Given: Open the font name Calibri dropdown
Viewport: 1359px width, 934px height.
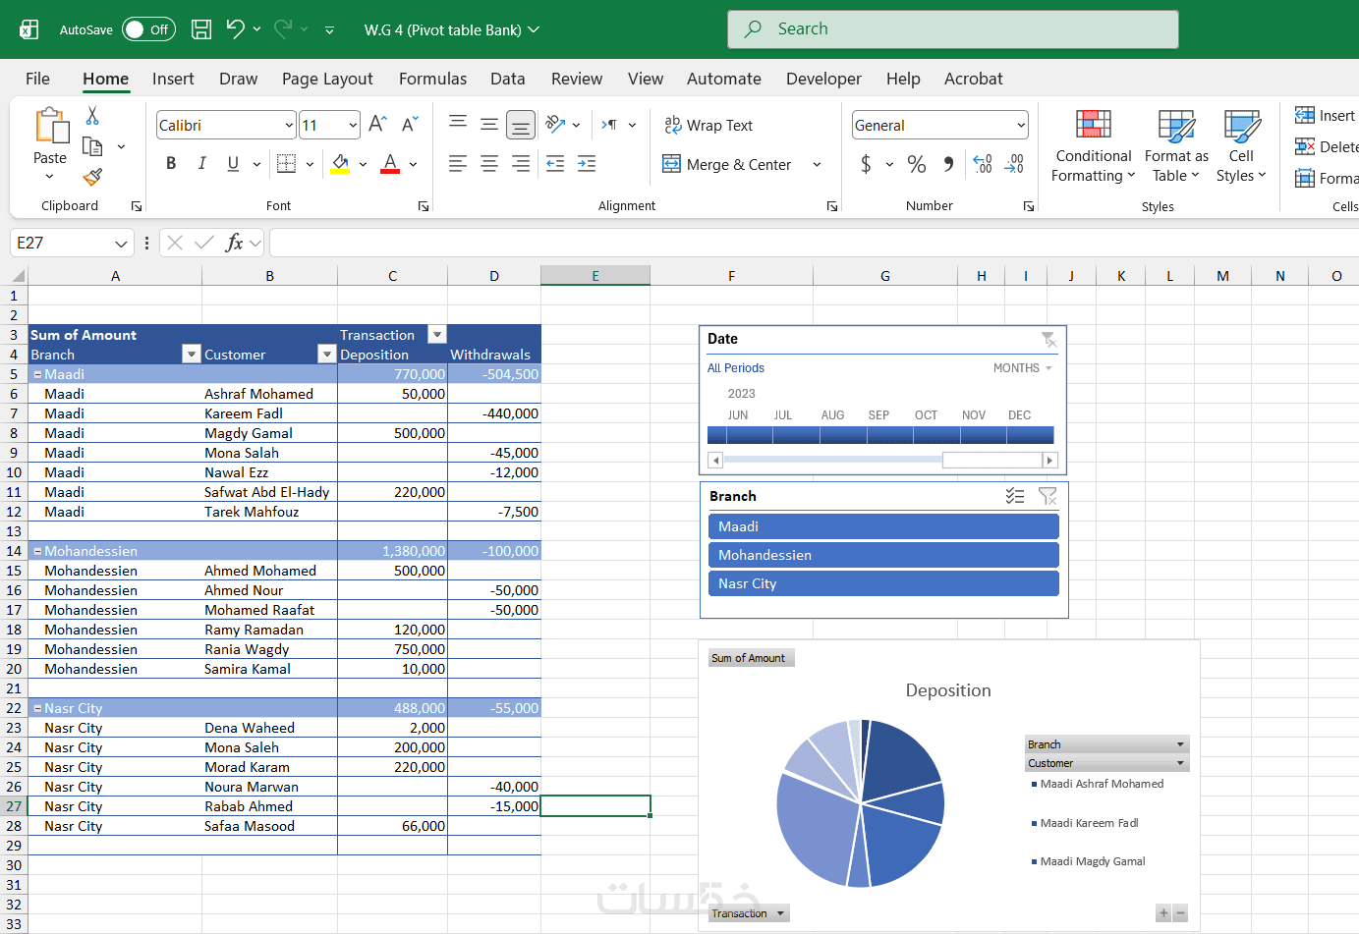Looking at the screenshot, I should pyautogui.click(x=289, y=126).
